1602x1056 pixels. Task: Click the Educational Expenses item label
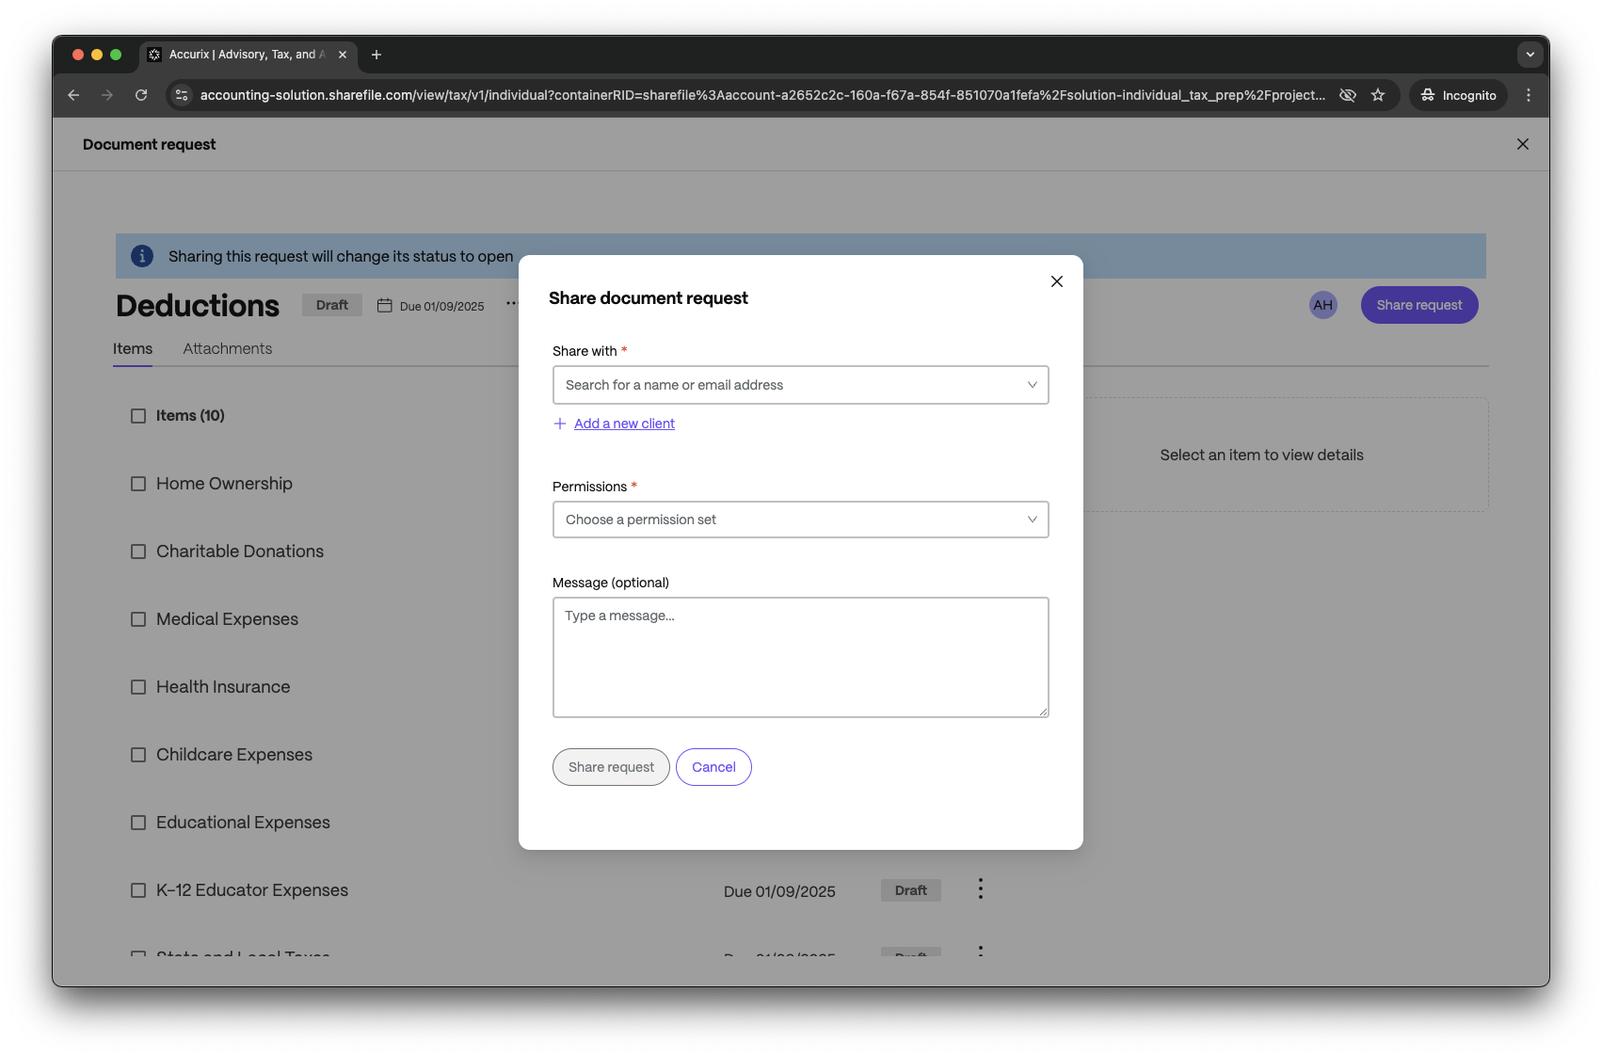click(243, 823)
